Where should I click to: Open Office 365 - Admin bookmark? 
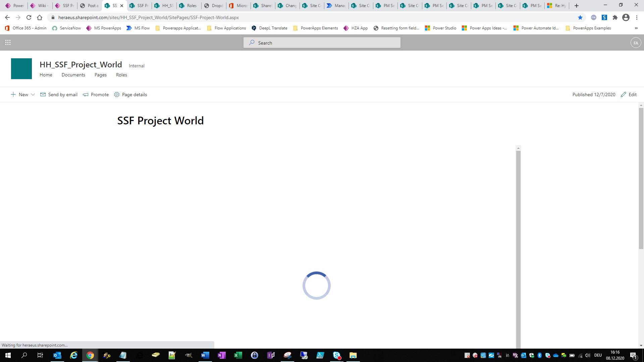click(x=26, y=28)
